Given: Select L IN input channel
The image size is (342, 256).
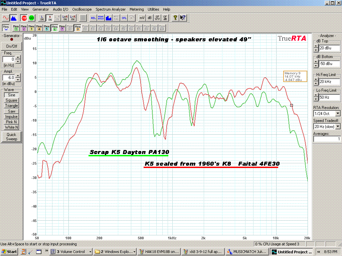Looking at the screenshot, I should pos(42,18).
